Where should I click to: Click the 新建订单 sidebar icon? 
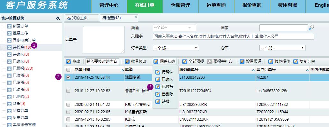9,26
